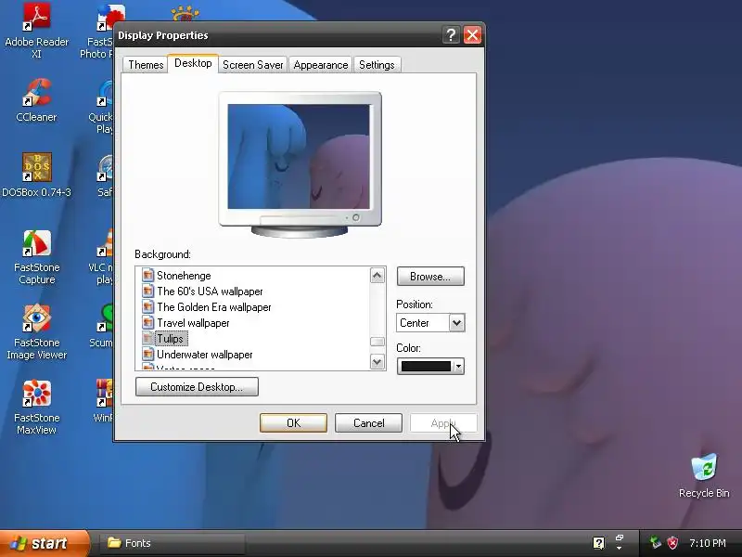Click the icon beside The Golden Era wallpaper

148,307
